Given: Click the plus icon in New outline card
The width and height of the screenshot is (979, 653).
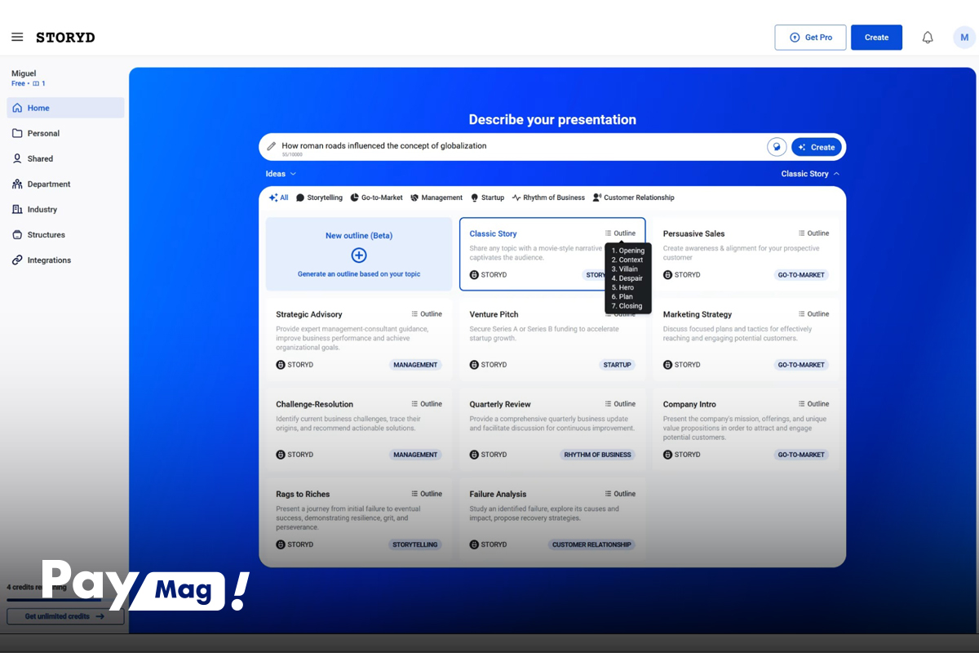Looking at the screenshot, I should (359, 255).
